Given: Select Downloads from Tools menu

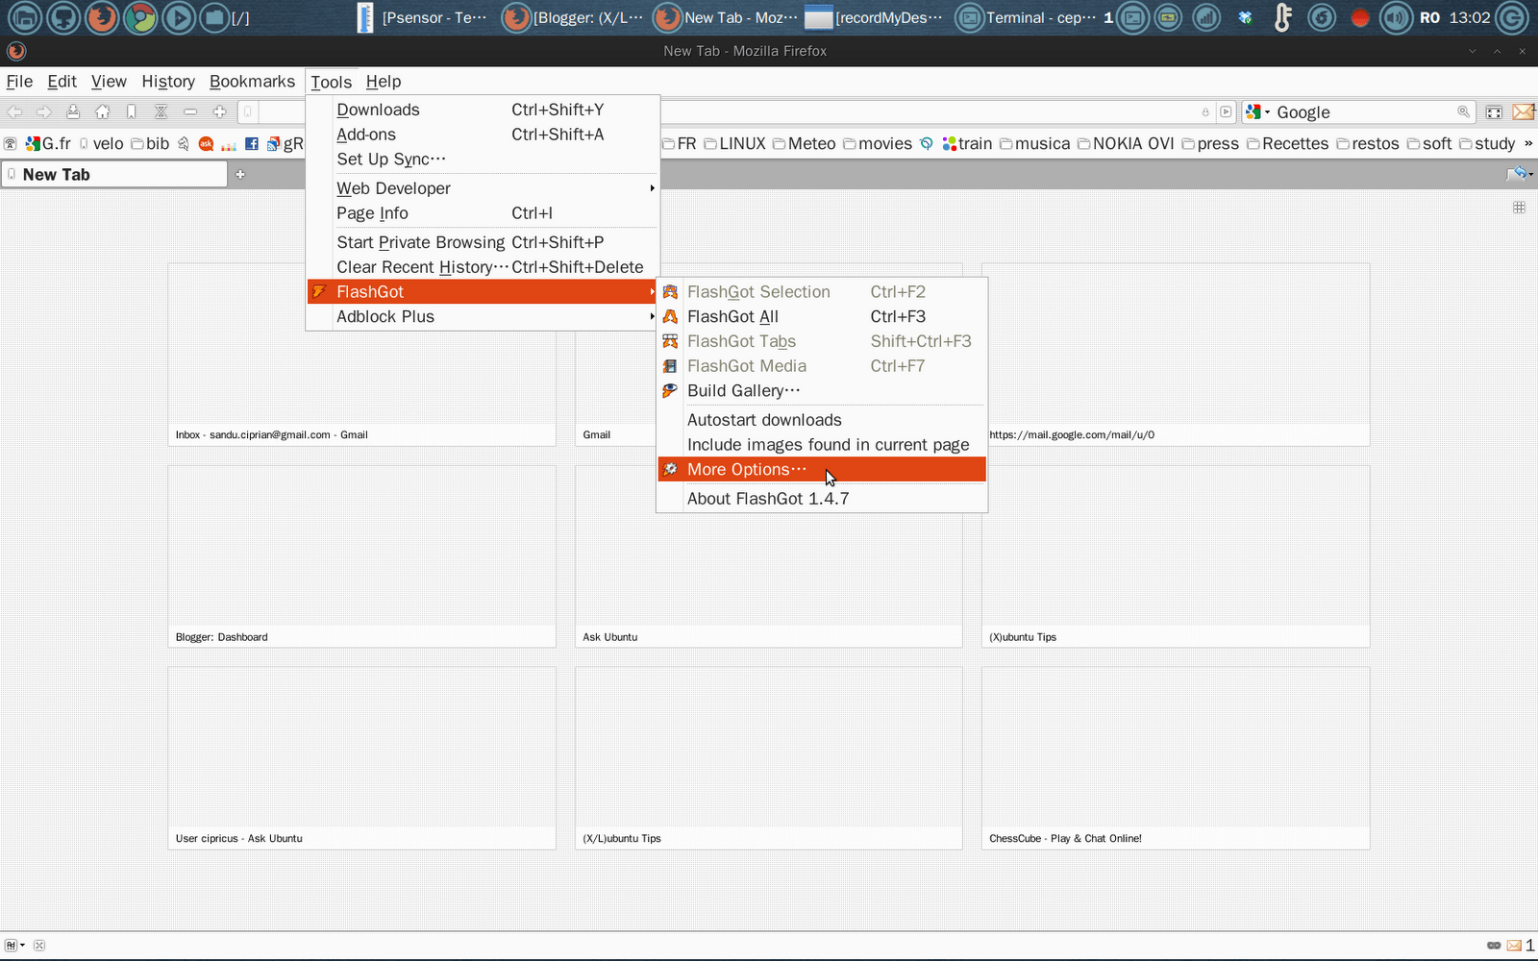Looking at the screenshot, I should tap(483, 110).
